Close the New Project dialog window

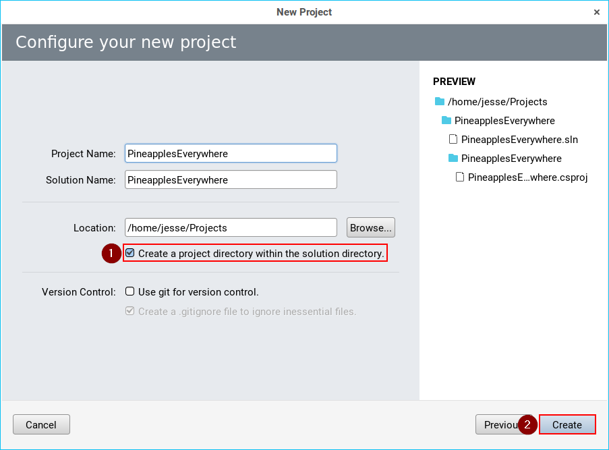pyautogui.click(x=597, y=12)
